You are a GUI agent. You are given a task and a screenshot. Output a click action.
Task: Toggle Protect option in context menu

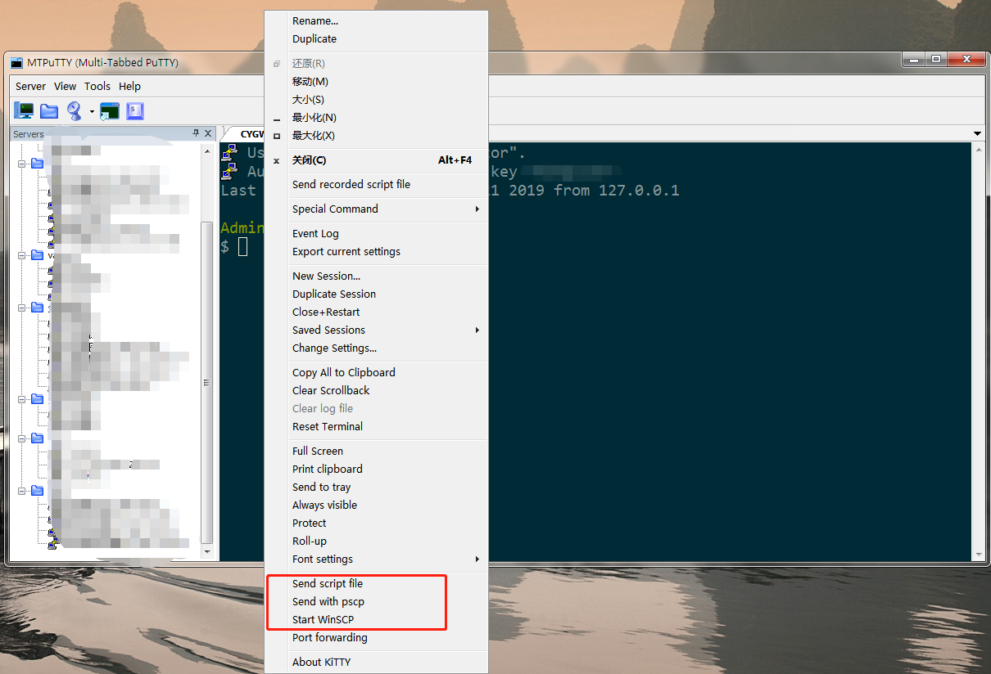point(309,523)
